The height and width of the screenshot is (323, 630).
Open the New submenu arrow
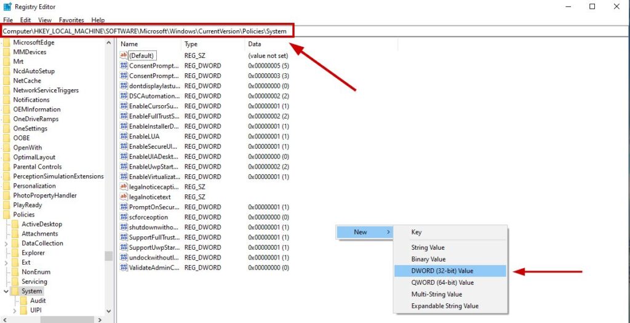[388, 232]
